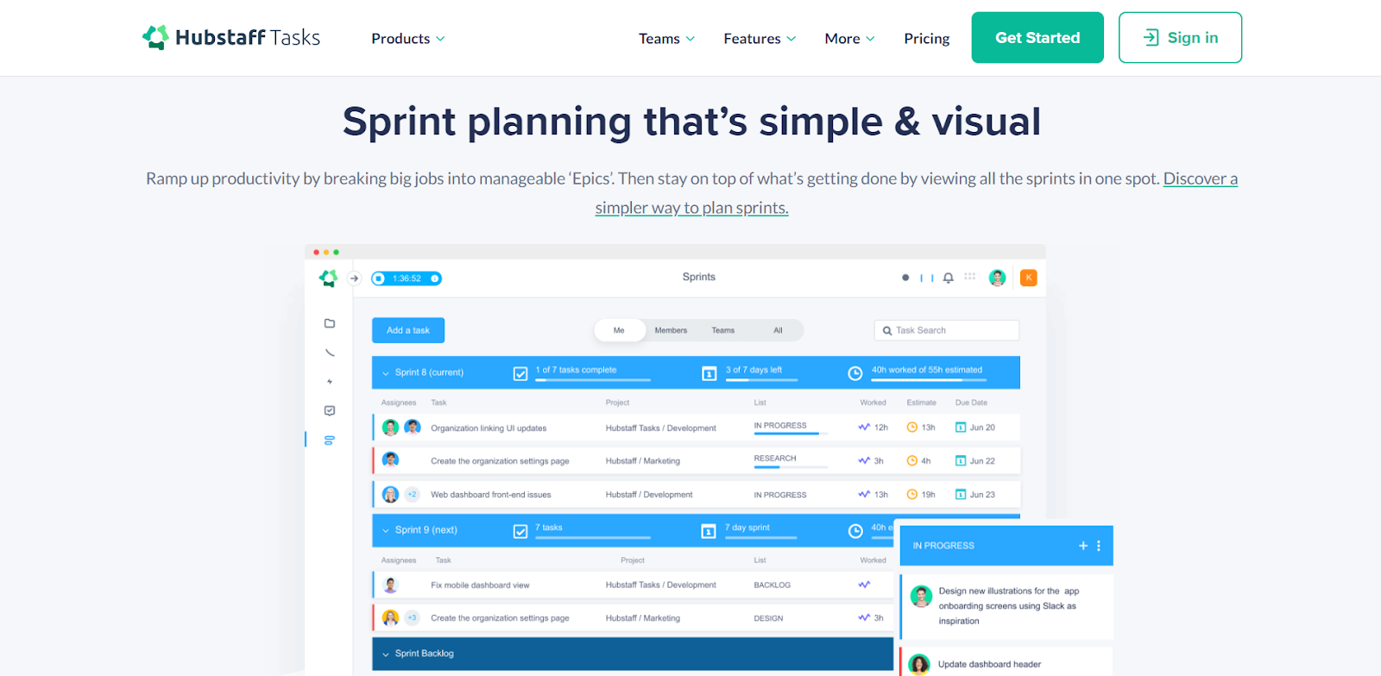Click the Sign in button
Viewport: 1381px width, 676px height.
pyautogui.click(x=1180, y=37)
